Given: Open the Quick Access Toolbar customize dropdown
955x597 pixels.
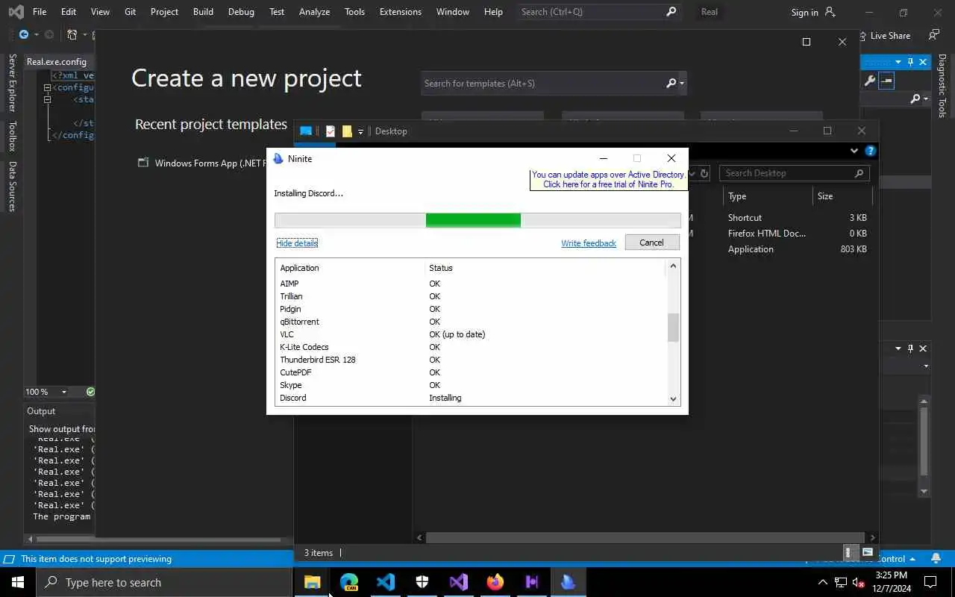Looking at the screenshot, I should (x=360, y=131).
